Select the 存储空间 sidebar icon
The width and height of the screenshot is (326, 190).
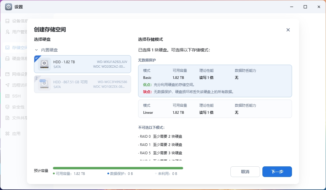pyautogui.click(x=7, y=48)
